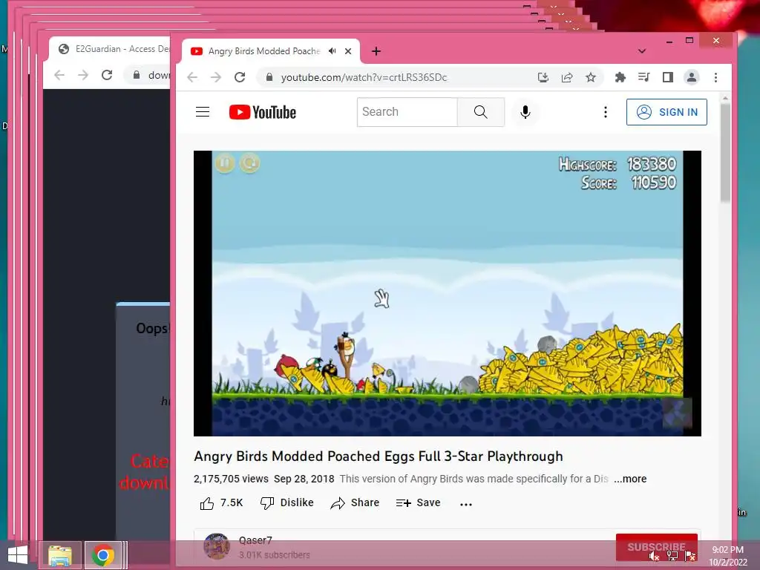
Task: Expand the tab search chevron
Action: pyautogui.click(x=642, y=51)
